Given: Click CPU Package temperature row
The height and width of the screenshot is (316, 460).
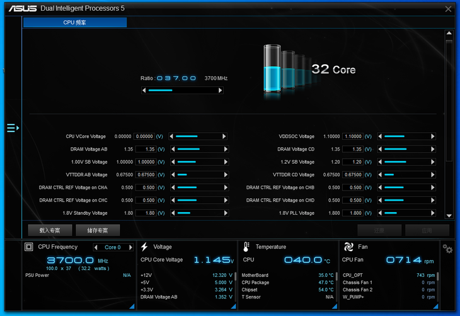Looking at the screenshot, I should click(287, 283).
